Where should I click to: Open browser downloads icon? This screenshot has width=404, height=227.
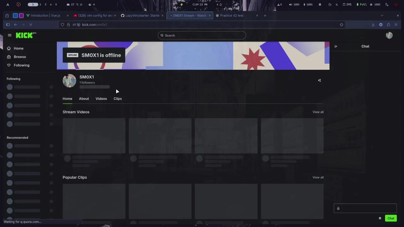tap(373, 25)
